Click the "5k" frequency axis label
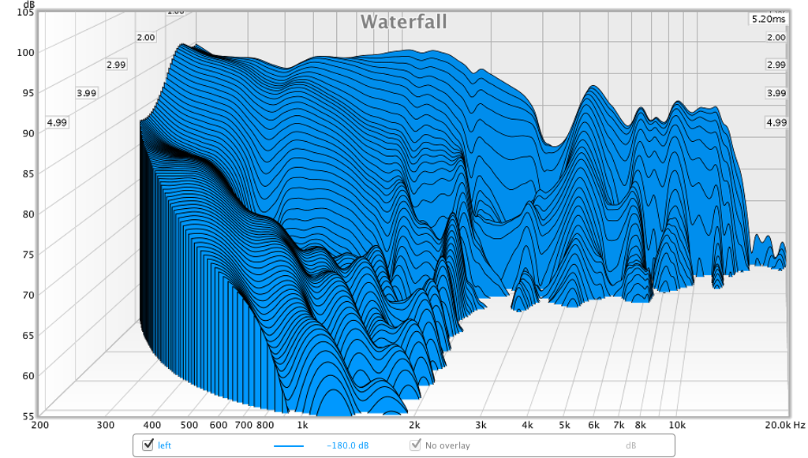Screen dimensions: 808x458 point(564,425)
